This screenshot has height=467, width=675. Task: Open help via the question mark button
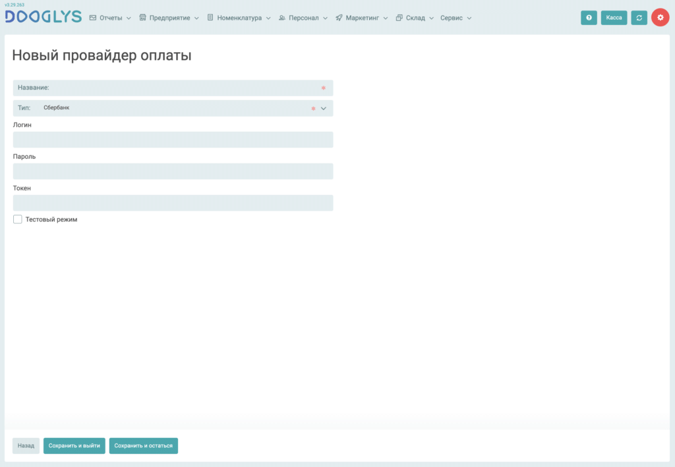click(589, 18)
